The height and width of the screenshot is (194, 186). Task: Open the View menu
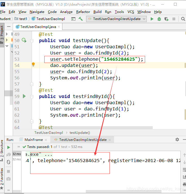22,12
